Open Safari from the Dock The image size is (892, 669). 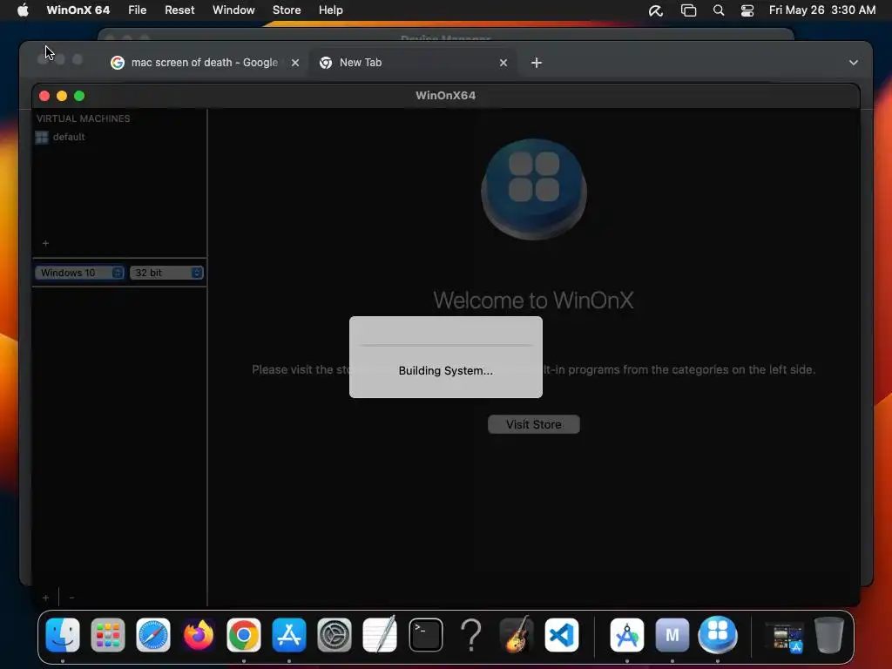pos(153,635)
